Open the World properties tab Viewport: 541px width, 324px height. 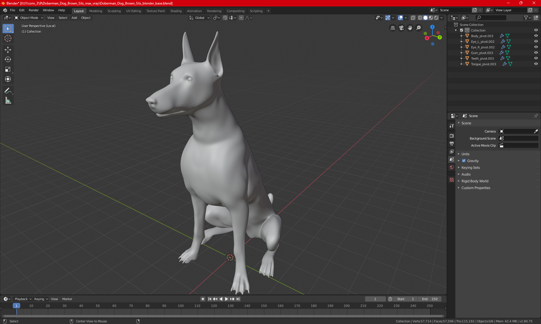tap(452, 167)
